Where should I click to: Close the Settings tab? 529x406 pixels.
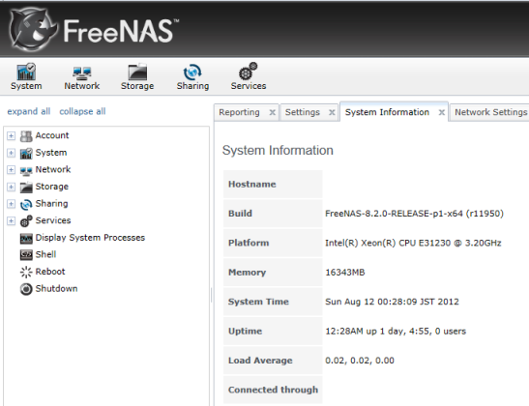tap(332, 113)
